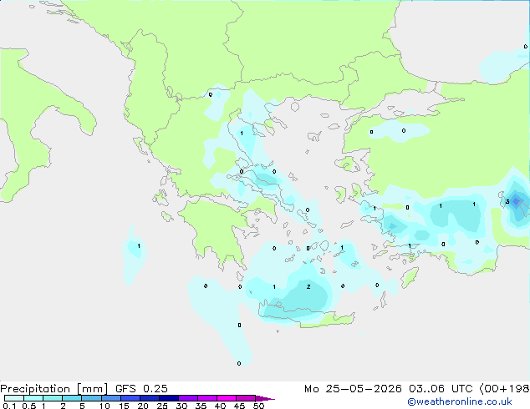Click the '50' legend scale number
The width and height of the screenshot is (530, 409).
258,406
